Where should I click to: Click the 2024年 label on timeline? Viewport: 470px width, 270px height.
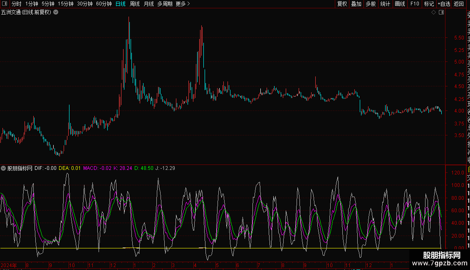[9, 265]
